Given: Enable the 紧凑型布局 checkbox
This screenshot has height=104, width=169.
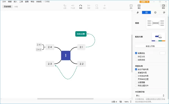Looking at the screenshot, I should click(x=136, y=73).
